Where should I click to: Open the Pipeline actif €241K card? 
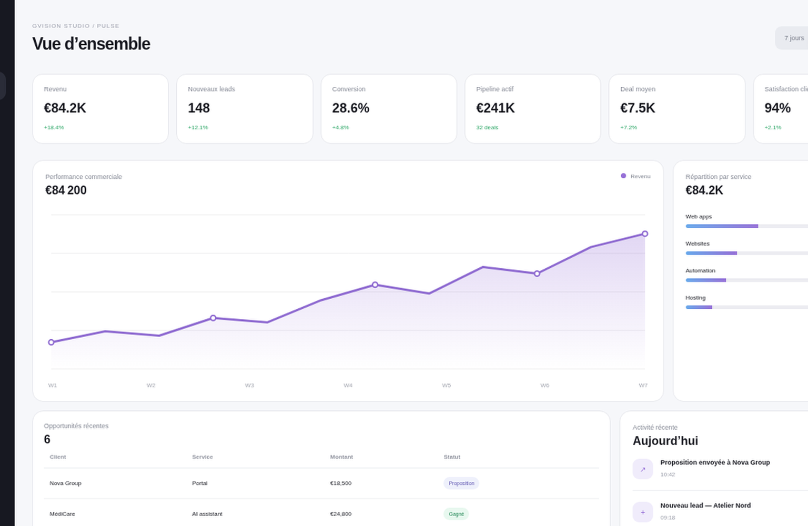(x=533, y=108)
